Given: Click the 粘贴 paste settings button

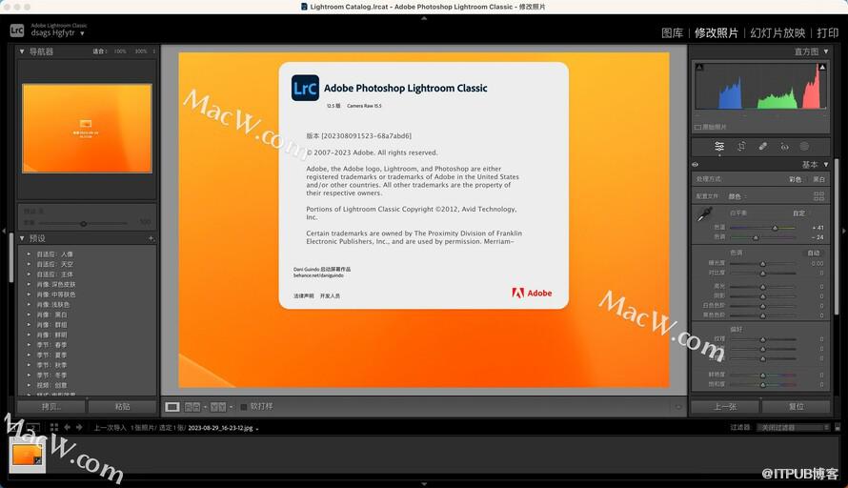Looking at the screenshot, I should coord(122,407).
